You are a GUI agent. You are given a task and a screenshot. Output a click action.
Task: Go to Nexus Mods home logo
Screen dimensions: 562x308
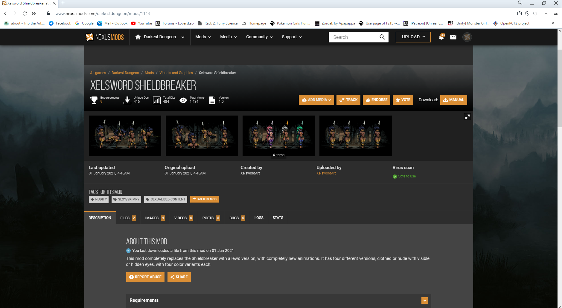tap(105, 37)
